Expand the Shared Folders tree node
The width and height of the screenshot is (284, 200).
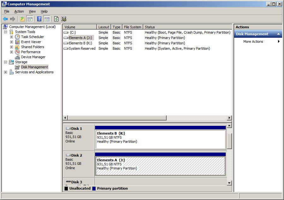click(12, 47)
